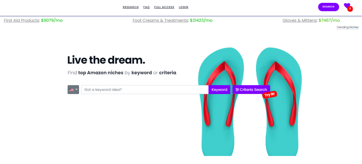Click the purple heart favorites icon

click(x=347, y=5)
